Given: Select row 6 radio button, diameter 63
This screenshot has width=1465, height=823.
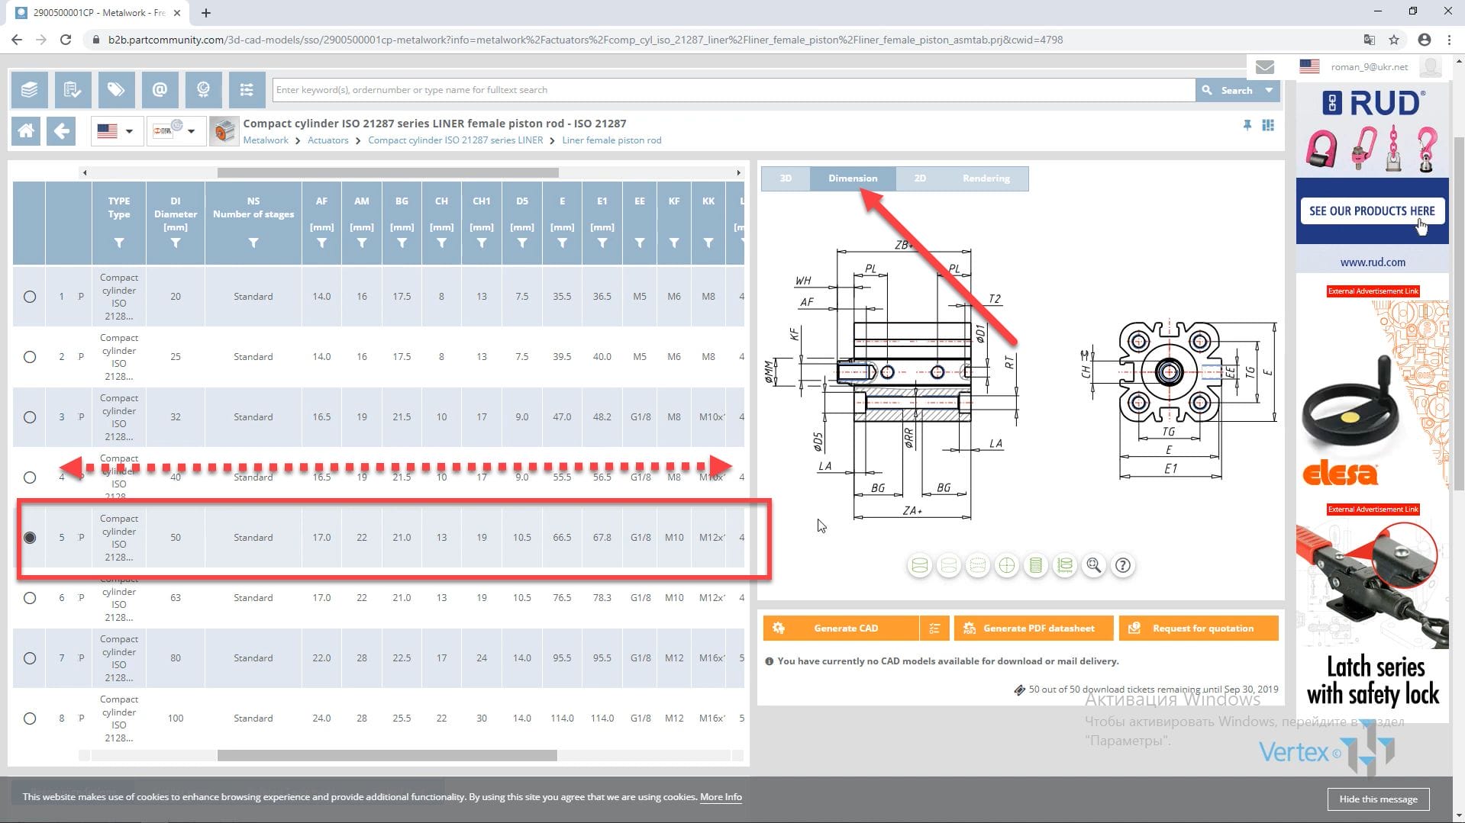Looking at the screenshot, I should tap(30, 598).
